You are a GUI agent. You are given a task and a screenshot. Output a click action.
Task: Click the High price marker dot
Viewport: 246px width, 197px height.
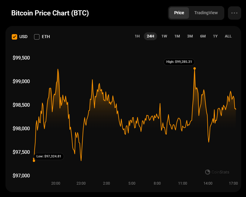(x=194, y=68)
